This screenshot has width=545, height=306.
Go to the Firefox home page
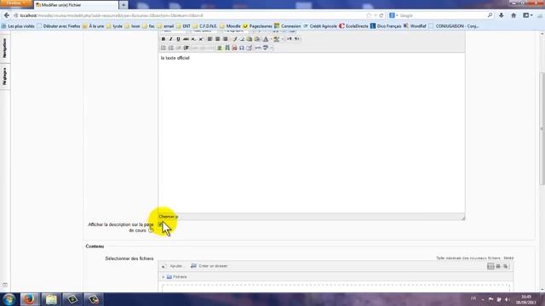(513, 15)
